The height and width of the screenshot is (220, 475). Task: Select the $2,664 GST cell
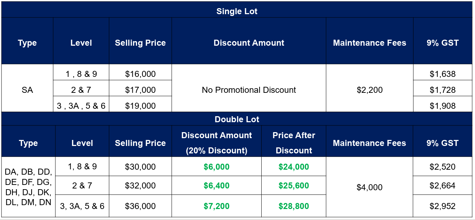443,186
